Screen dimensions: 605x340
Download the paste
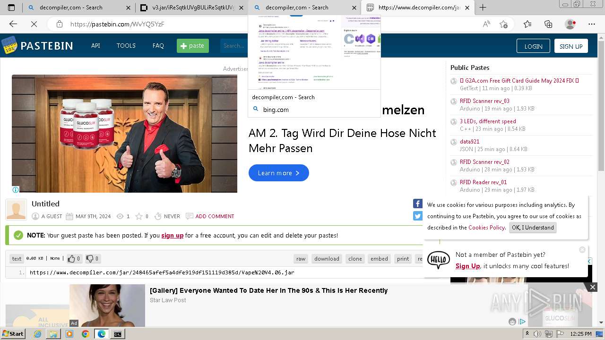click(327, 259)
